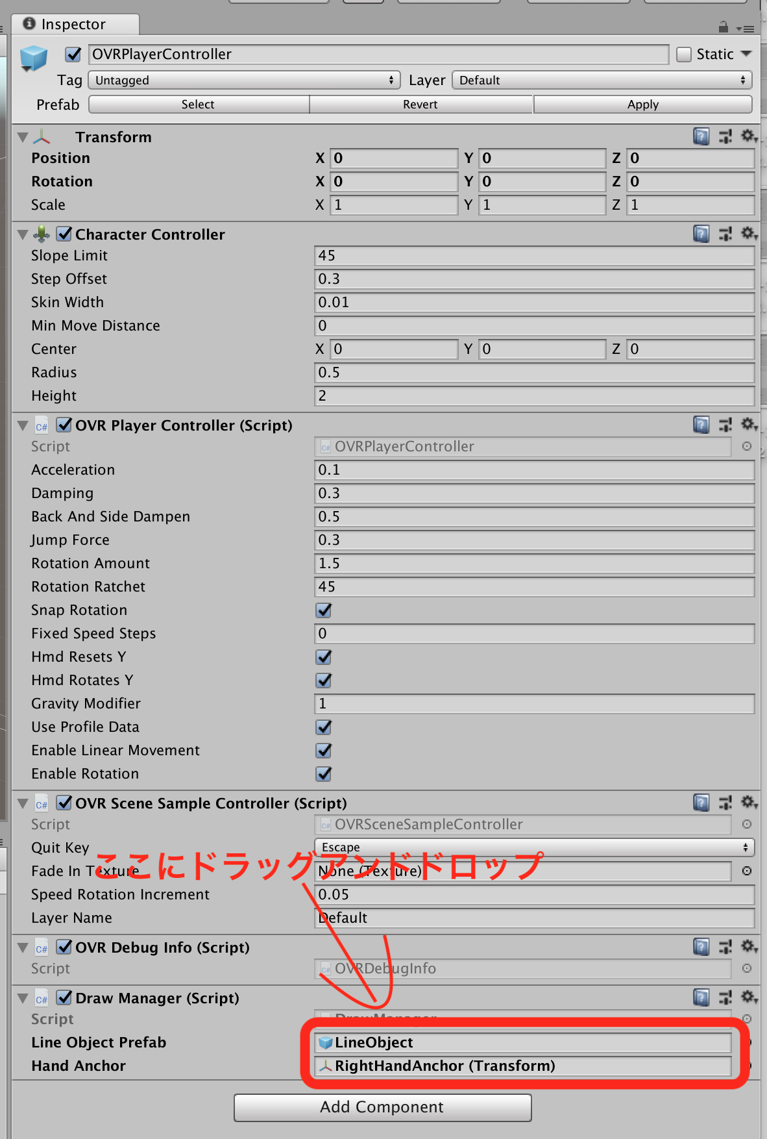Open the OVR Scene Sample Controller help icon
The image size is (767, 1139).
[701, 803]
